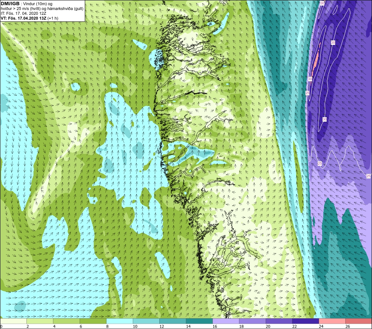Click the 12–14 m/s teal legend swatch
The image size is (372, 329).
(x=173, y=321)
